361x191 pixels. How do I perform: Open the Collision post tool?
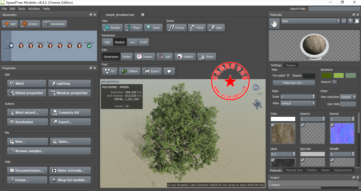[x=129, y=71]
